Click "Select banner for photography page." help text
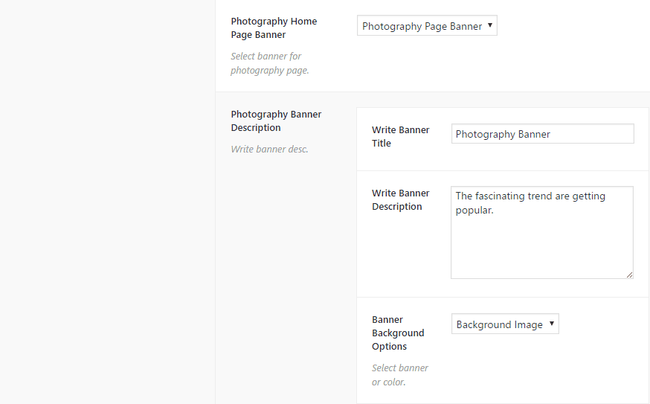This screenshot has height=404, width=650. [269, 63]
